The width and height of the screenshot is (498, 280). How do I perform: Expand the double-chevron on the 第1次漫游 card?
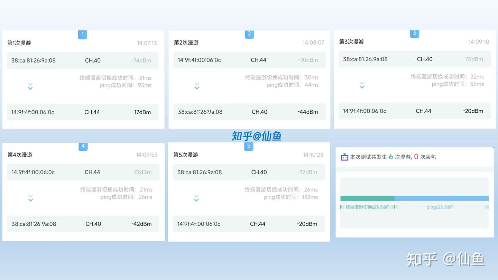pos(30,86)
